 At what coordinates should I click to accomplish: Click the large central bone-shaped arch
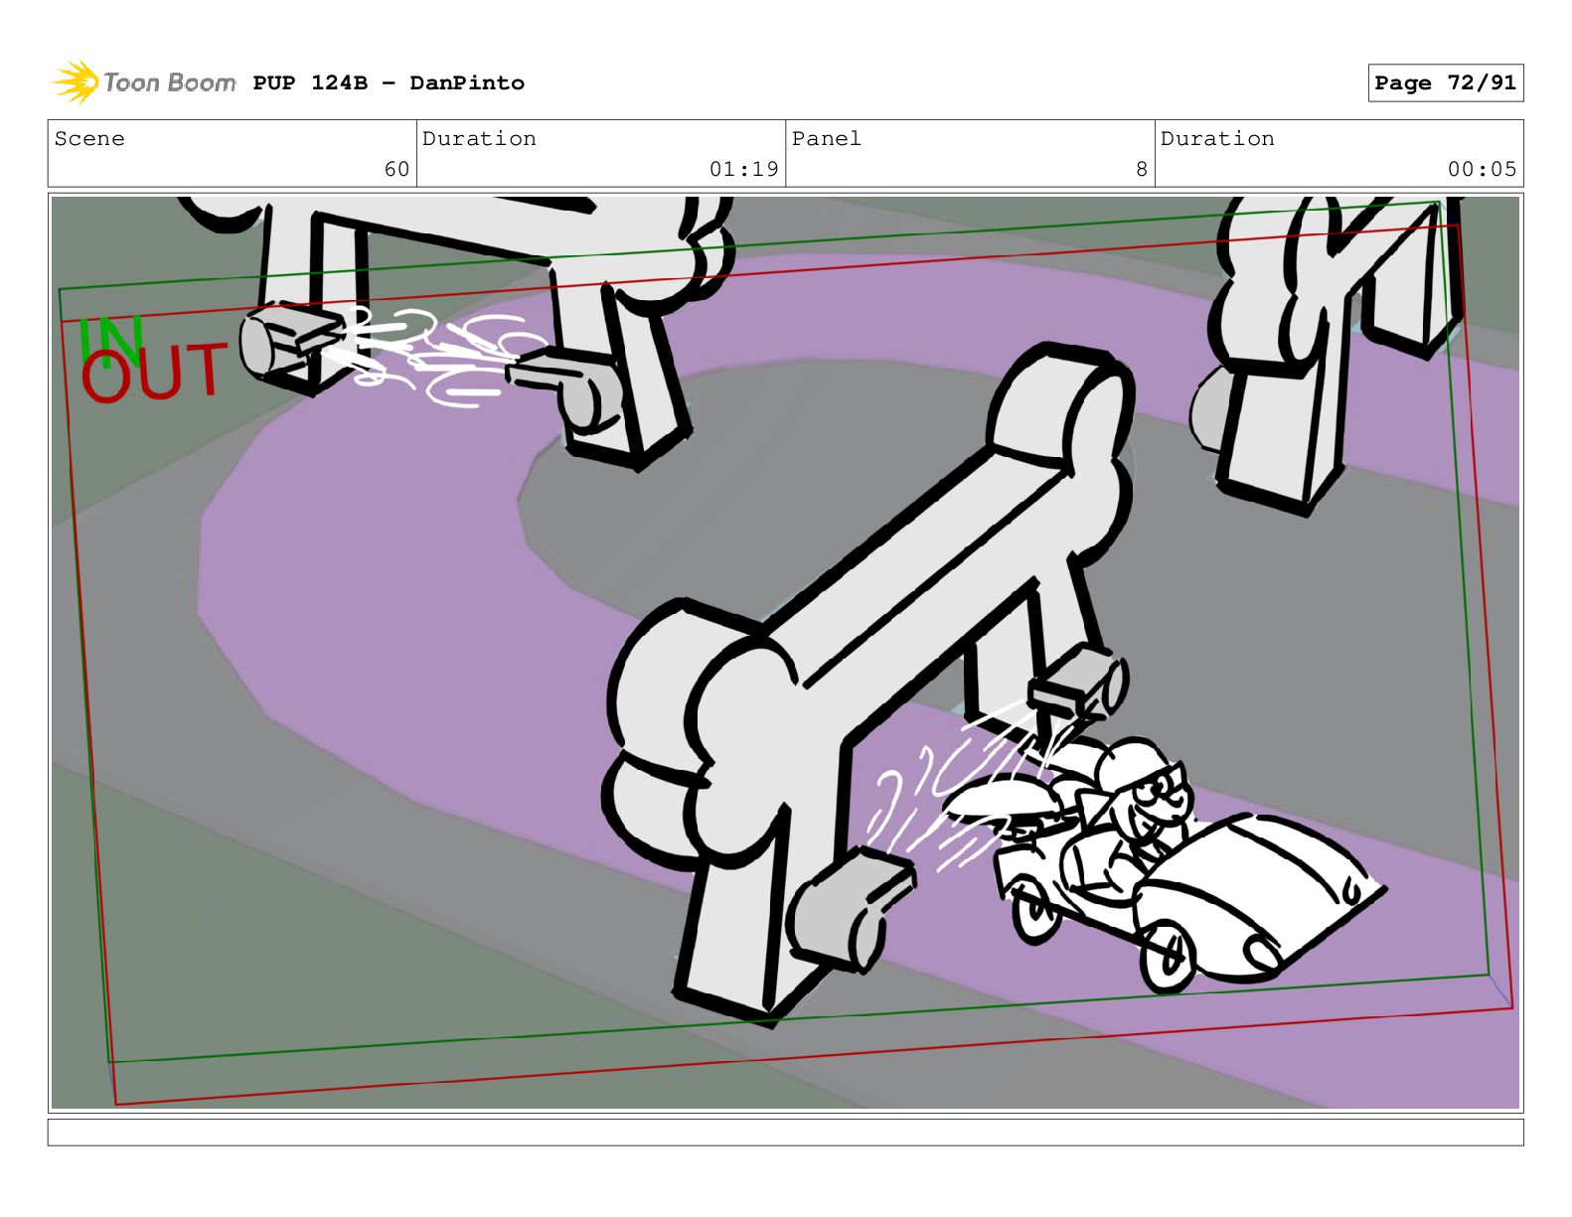coord(869,685)
